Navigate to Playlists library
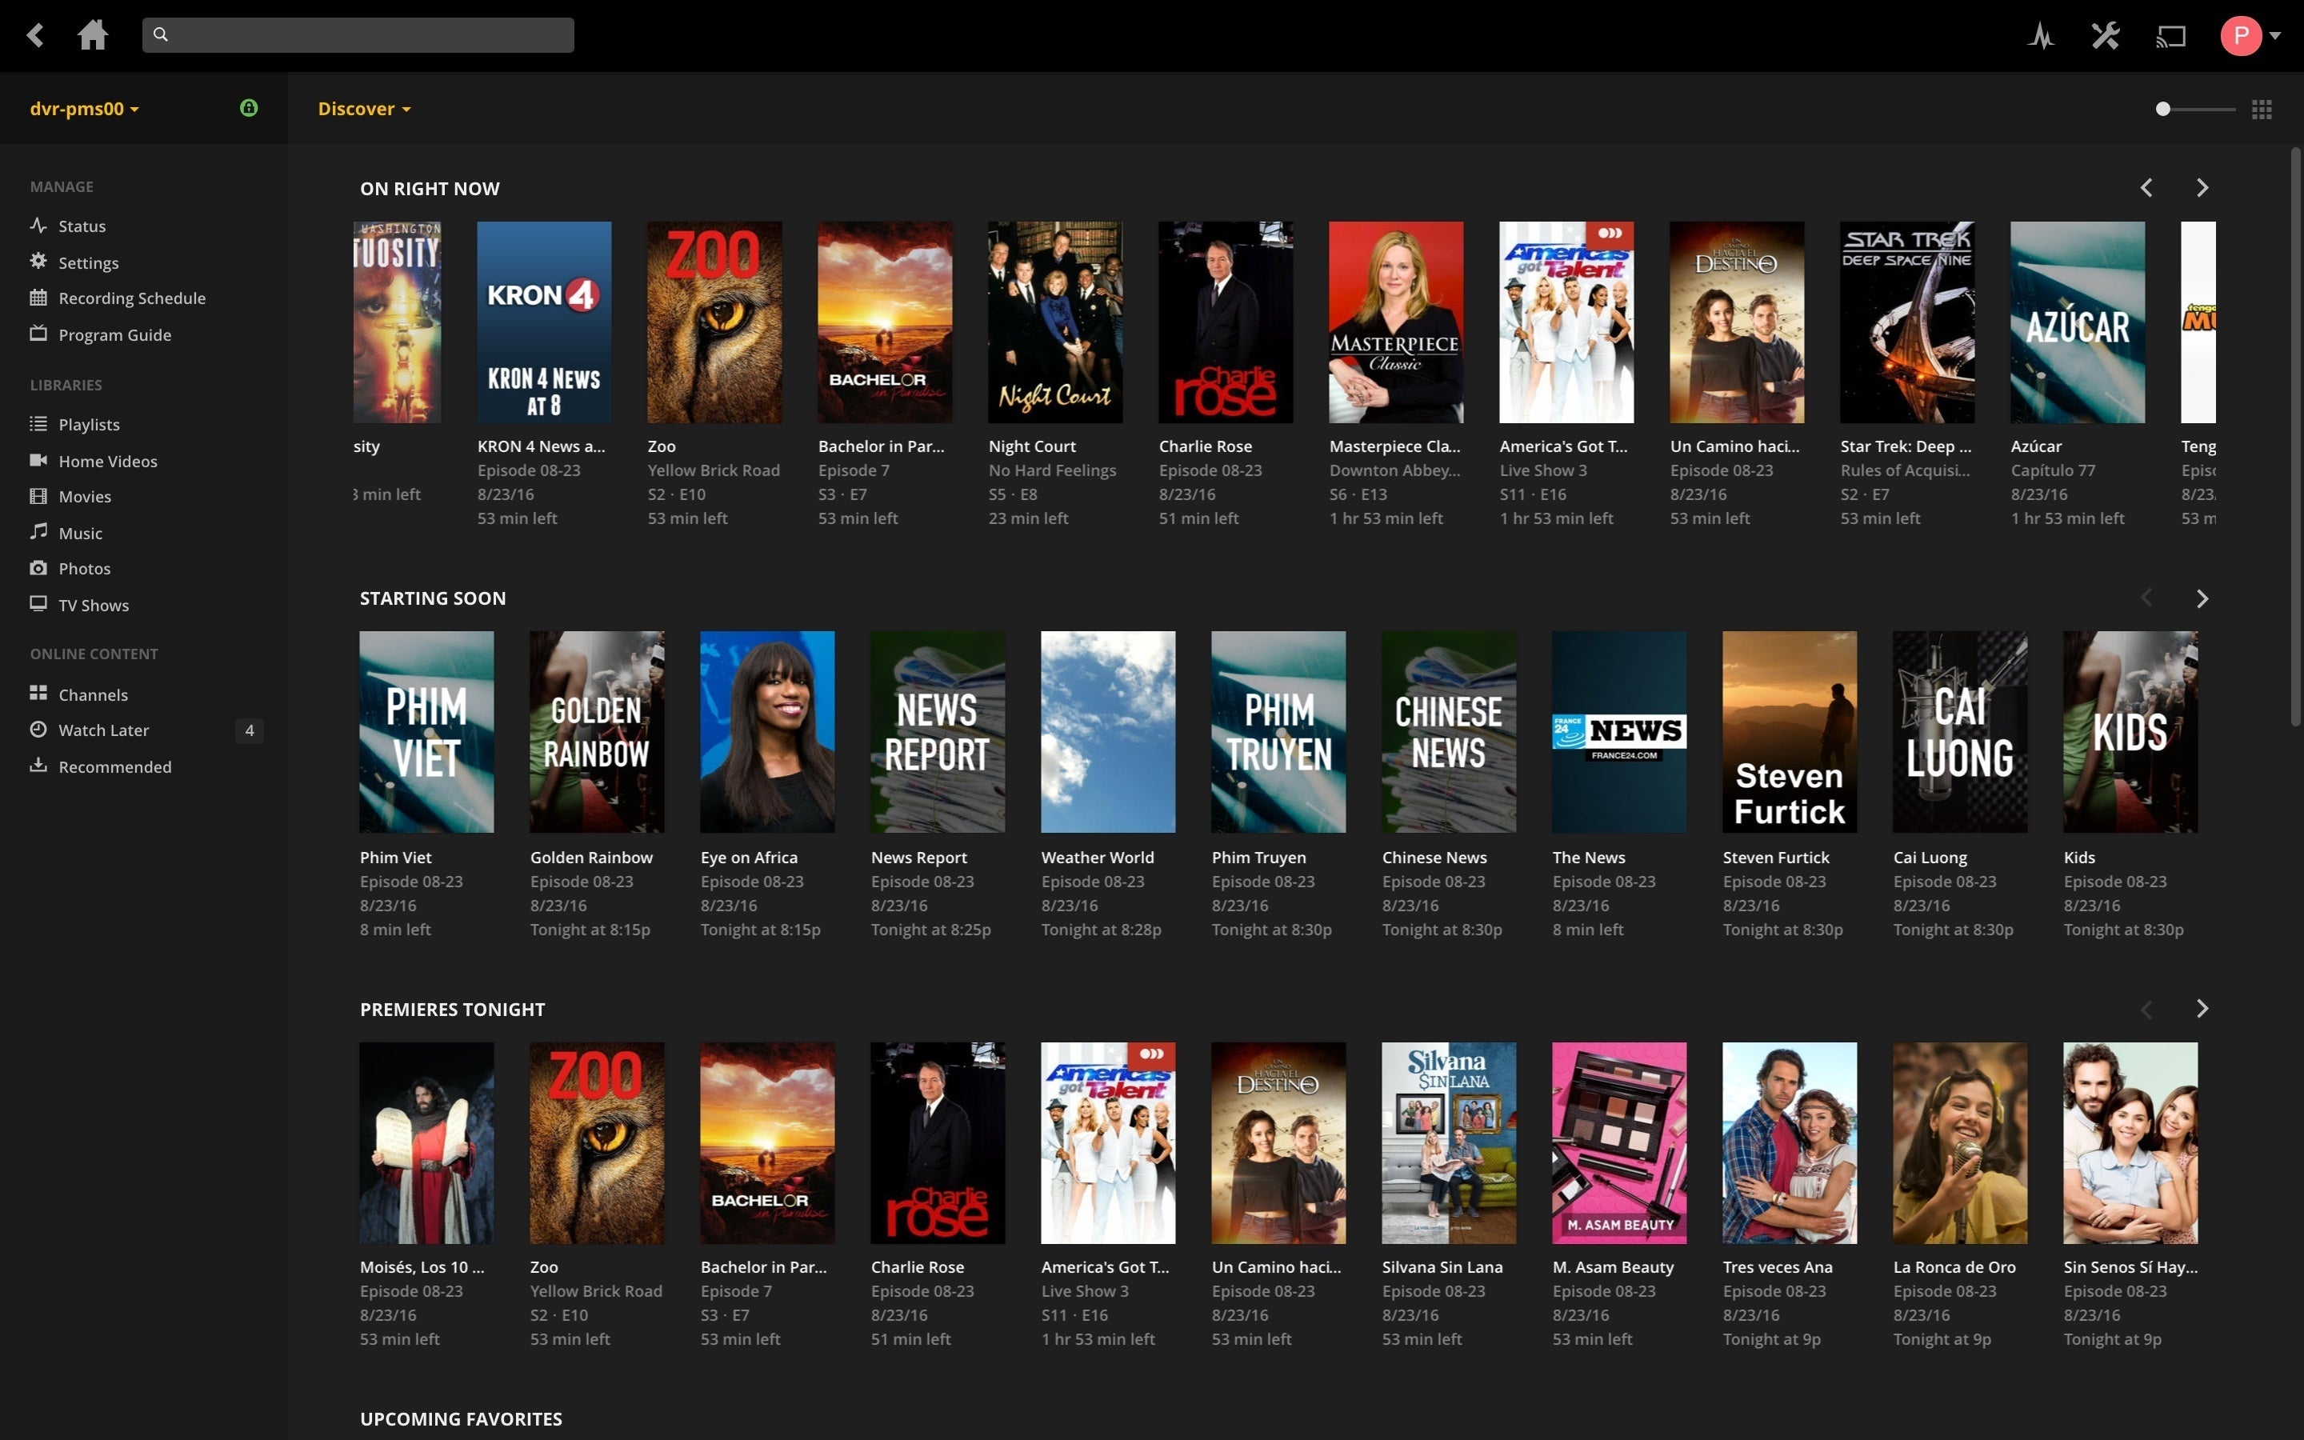 90,425
